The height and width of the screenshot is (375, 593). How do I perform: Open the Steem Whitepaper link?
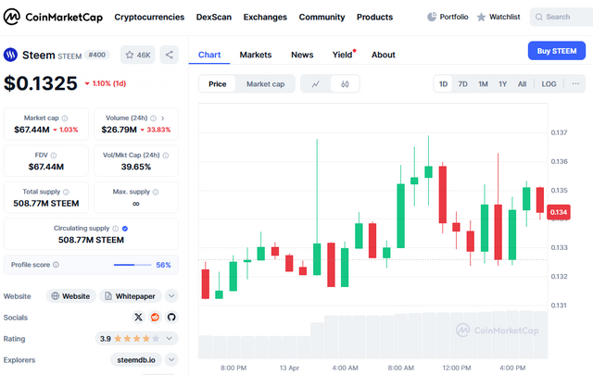click(131, 296)
